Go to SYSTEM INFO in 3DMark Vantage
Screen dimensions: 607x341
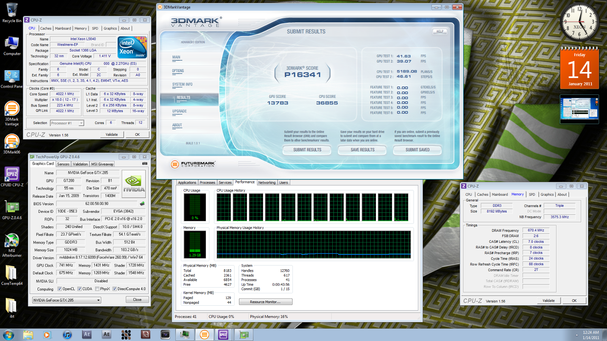point(182,85)
